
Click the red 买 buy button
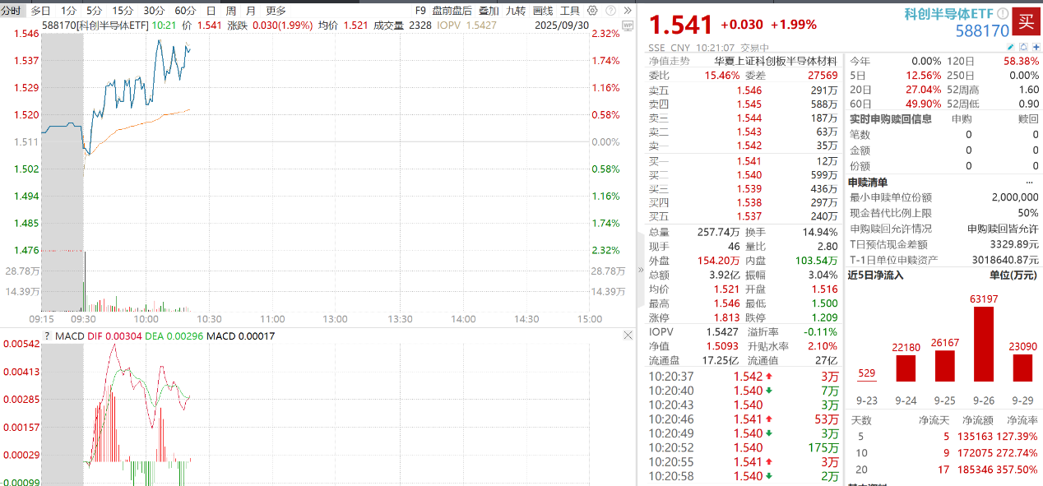1027,21
